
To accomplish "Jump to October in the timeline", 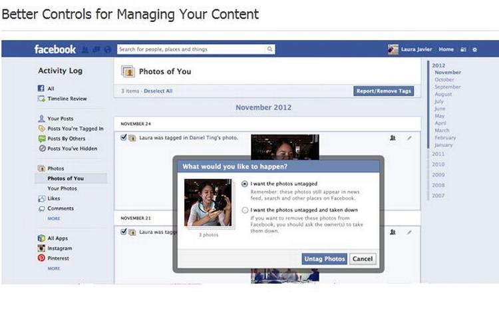I will pyautogui.click(x=444, y=80).
